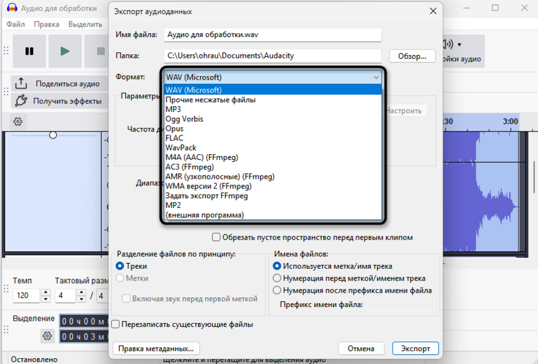The image size is (538, 364).
Task: Increase time signature numerator stepper
Action: click(x=81, y=292)
